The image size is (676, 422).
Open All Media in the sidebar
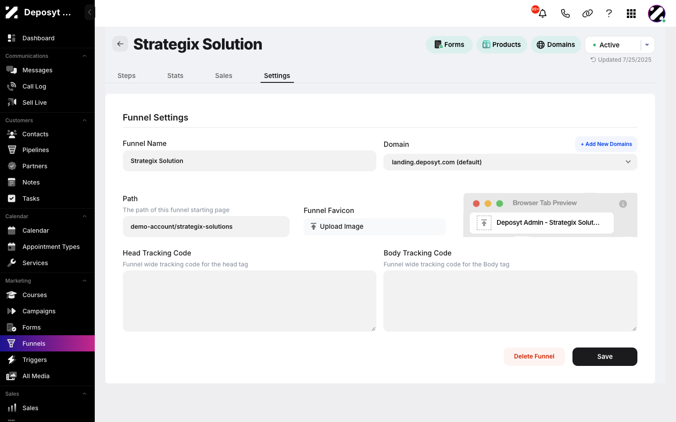point(47,376)
